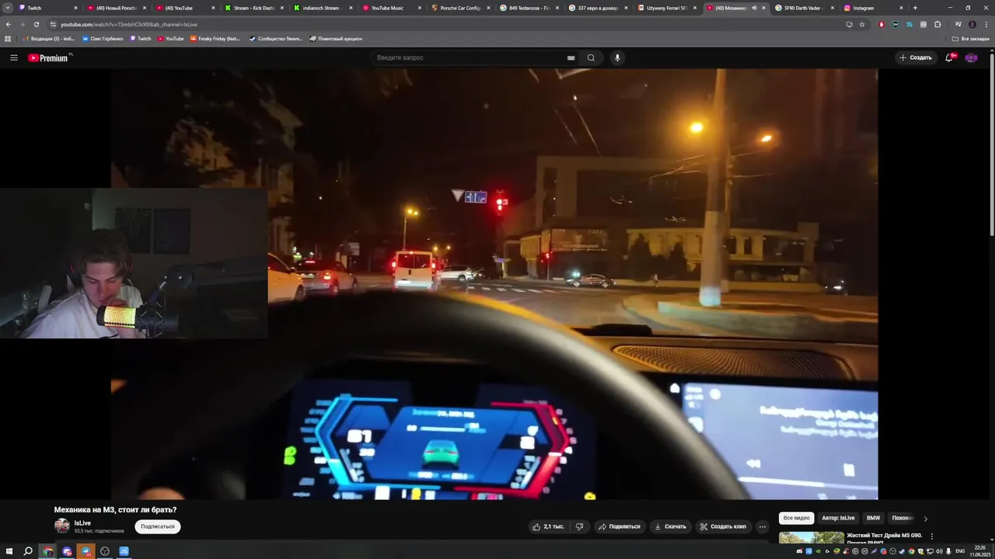The width and height of the screenshot is (995, 559).
Task: Open options for Жесткий Тест Драйв video
Action: coord(932,536)
